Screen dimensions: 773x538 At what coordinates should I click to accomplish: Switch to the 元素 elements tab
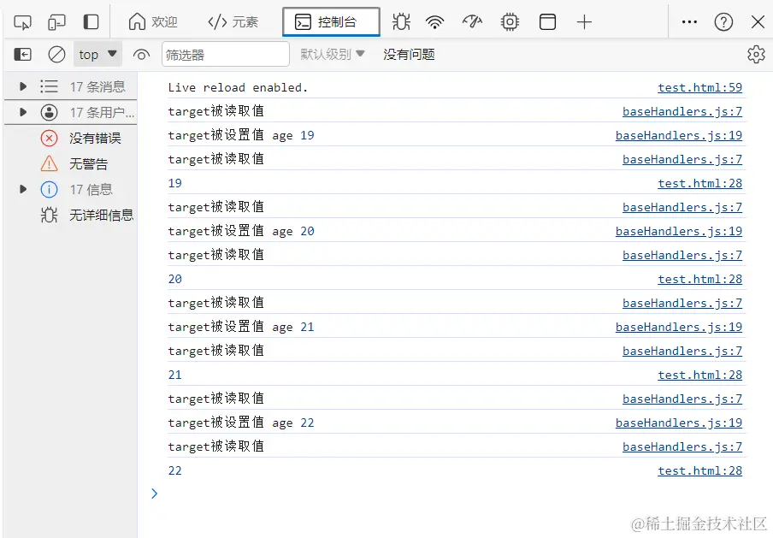[x=233, y=22]
